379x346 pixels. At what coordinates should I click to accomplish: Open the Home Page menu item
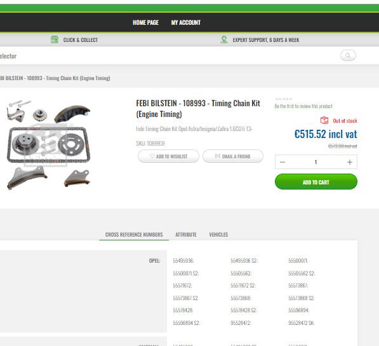[x=145, y=22]
